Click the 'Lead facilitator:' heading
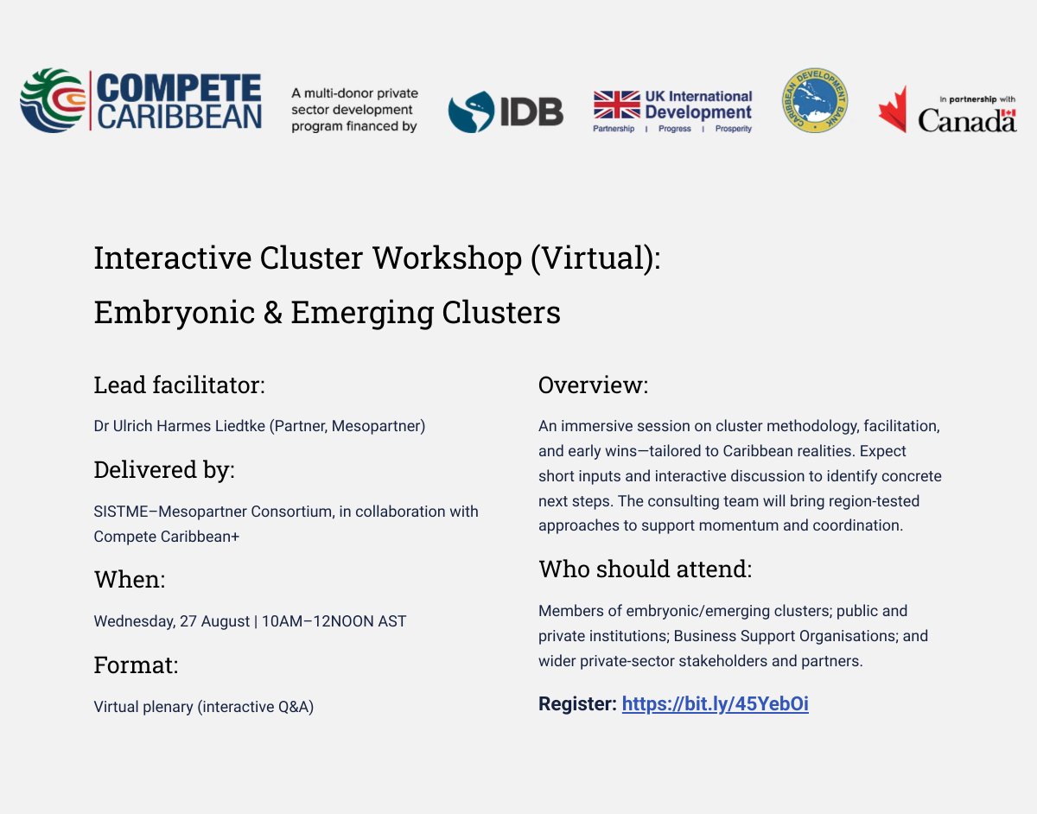This screenshot has height=814, width=1037. coord(179,385)
